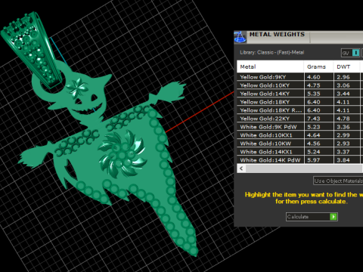Select the Yellow Gold:14KY row
This screenshot has width=363, height=272.
click(x=300, y=94)
